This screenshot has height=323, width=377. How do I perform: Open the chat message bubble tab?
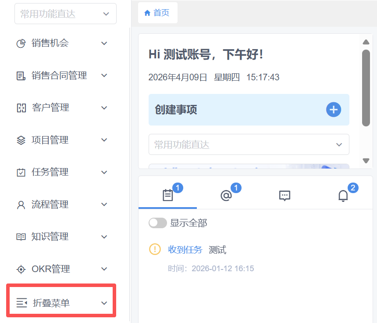pyautogui.click(x=285, y=195)
